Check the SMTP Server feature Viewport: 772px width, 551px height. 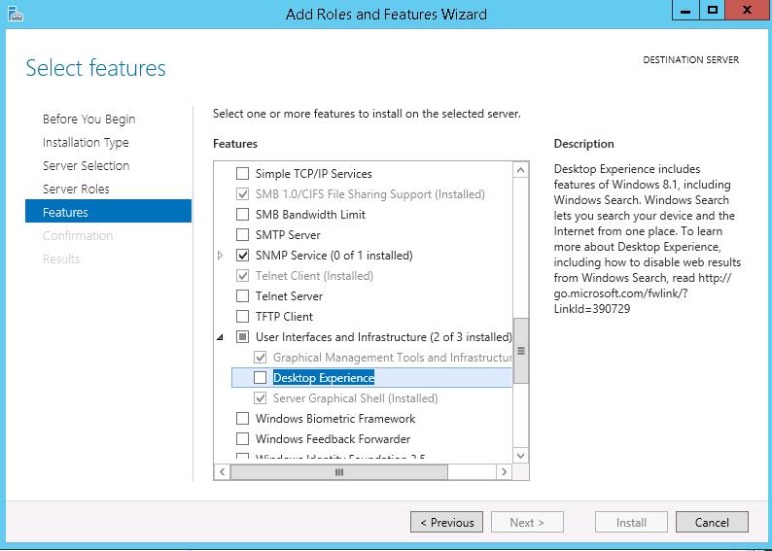(243, 235)
